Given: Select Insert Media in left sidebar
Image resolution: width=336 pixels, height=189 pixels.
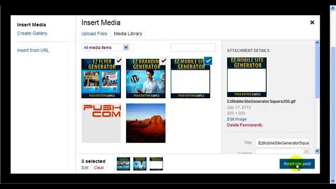Looking at the screenshot, I should (x=31, y=25).
